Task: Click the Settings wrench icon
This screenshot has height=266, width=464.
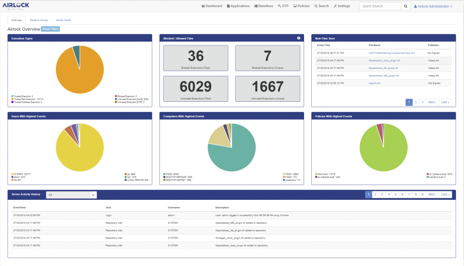Action: pos(335,6)
